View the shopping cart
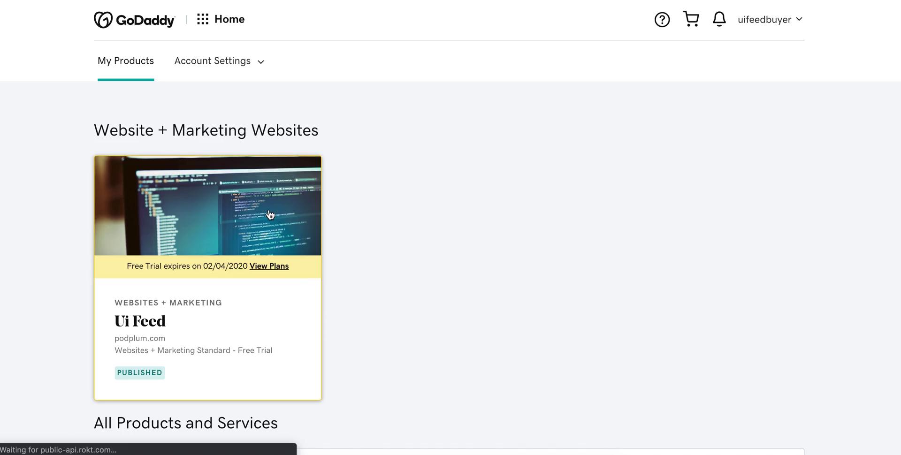Screen dimensions: 901x455 click(x=691, y=19)
